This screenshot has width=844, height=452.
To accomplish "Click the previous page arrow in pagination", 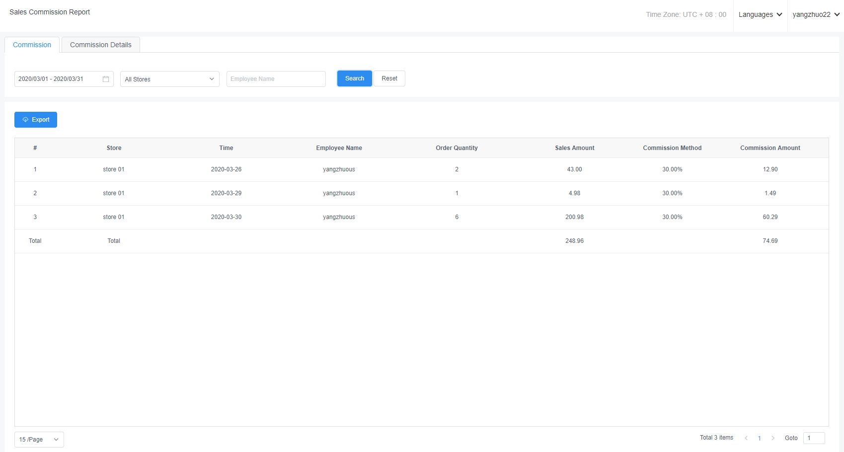I will tap(746, 438).
